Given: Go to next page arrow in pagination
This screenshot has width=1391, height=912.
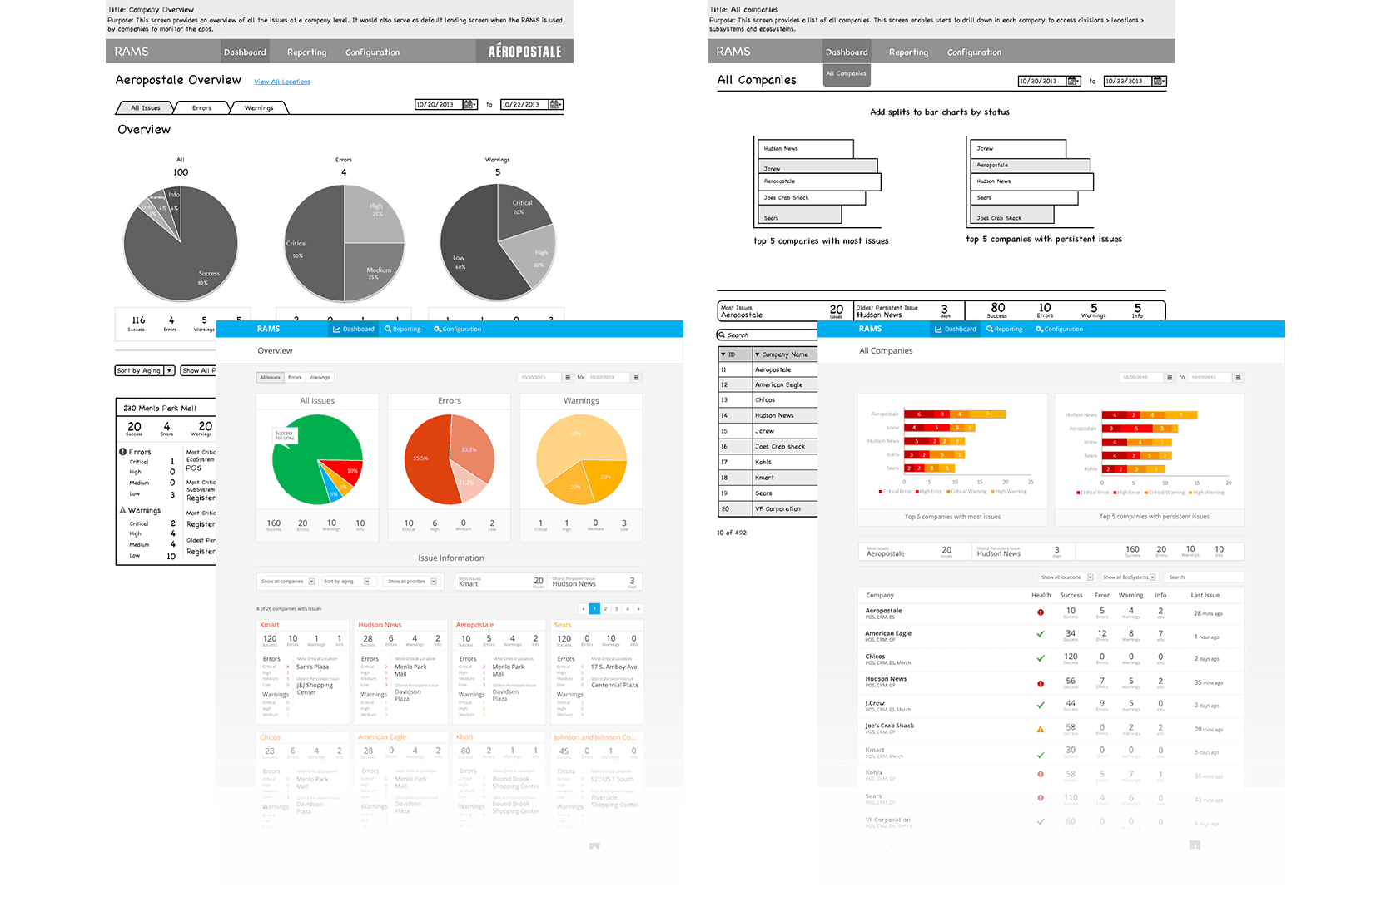Looking at the screenshot, I should click(x=638, y=609).
